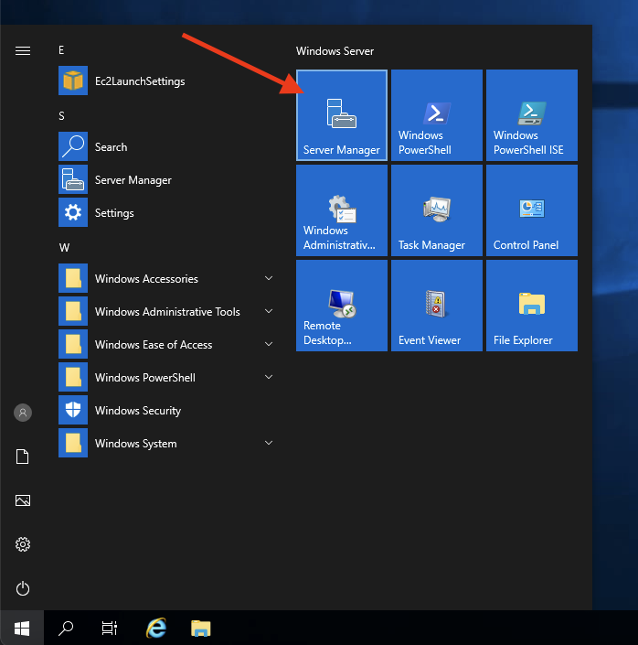The height and width of the screenshot is (645, 638).
Task: Expand the Start hamburger menu
Action: (x=23, y=51)
